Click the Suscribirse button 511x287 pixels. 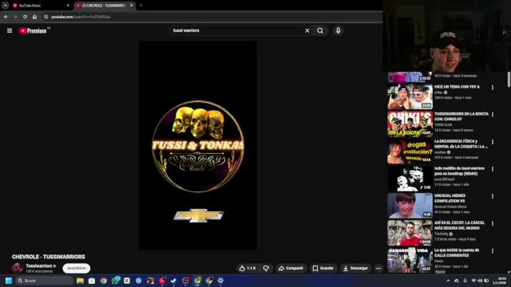[76, 268]
